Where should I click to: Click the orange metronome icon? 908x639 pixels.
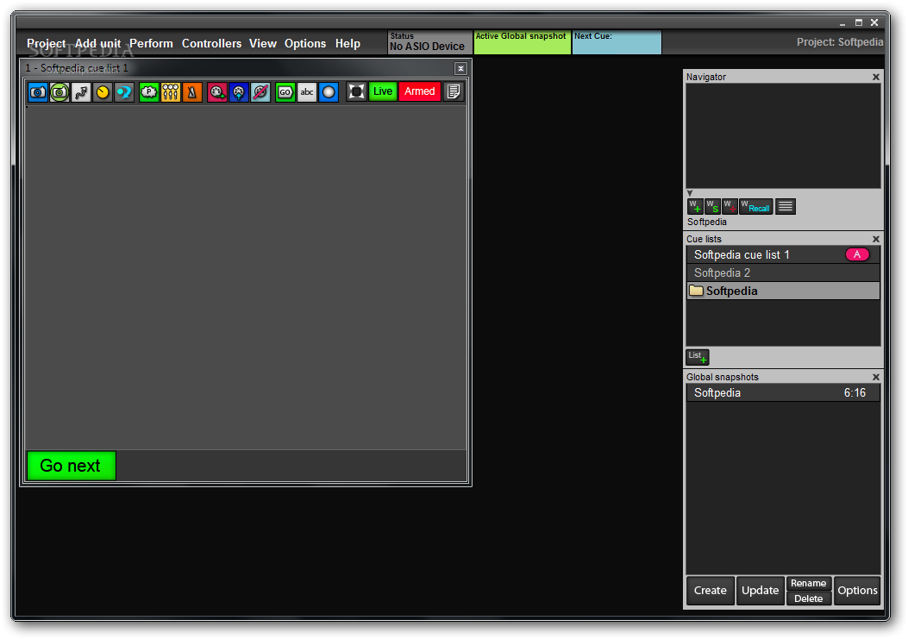[x=191, y=92]
